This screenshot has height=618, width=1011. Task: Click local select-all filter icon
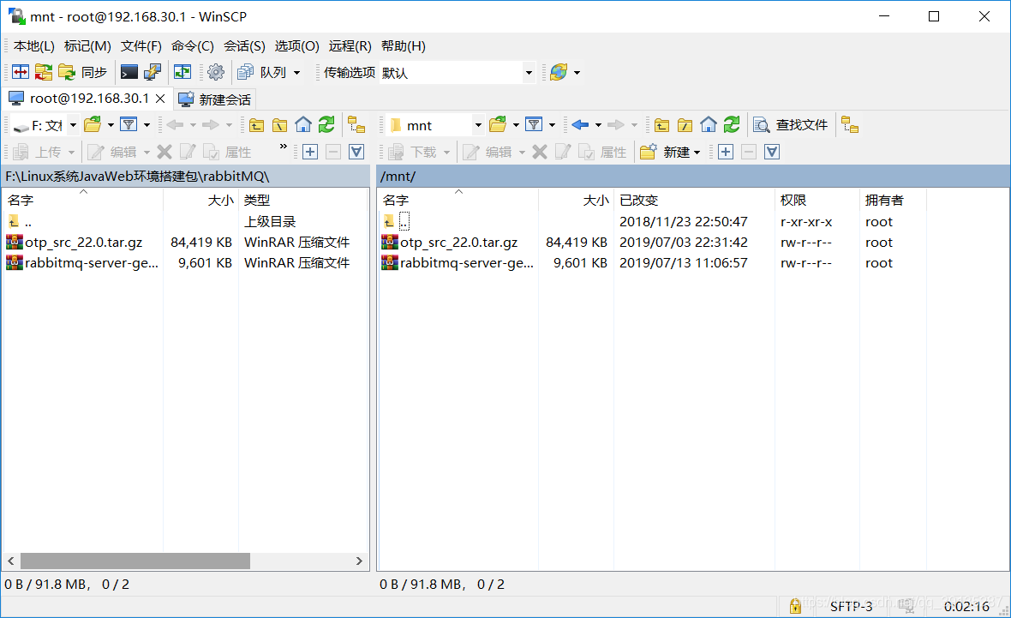[356, 152]
